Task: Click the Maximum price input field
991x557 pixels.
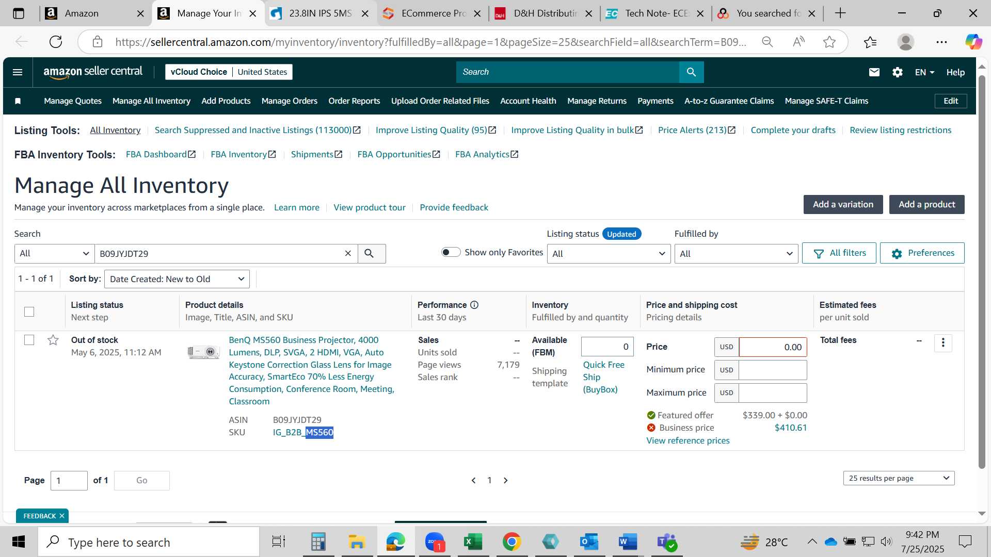Action: point(772,392)
